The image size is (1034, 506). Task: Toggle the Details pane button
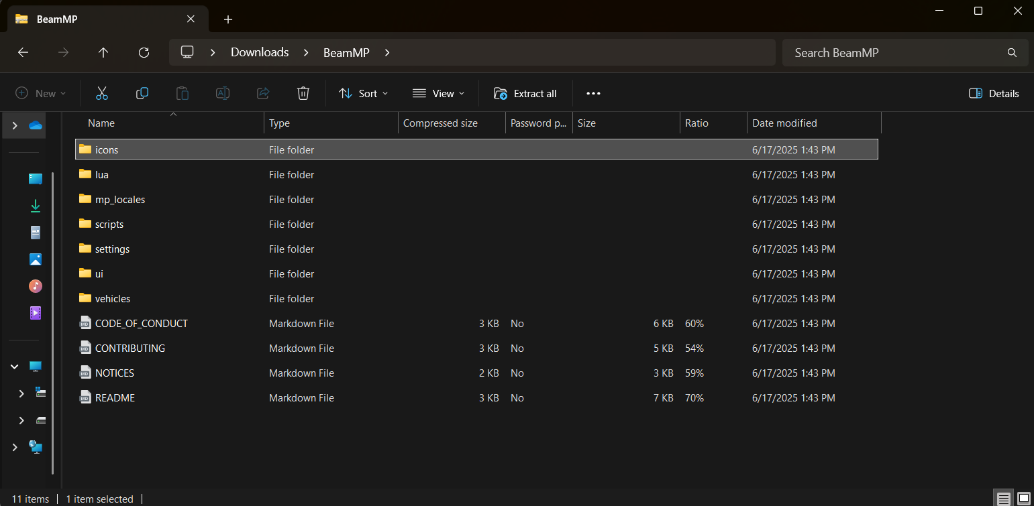point(994,93)
